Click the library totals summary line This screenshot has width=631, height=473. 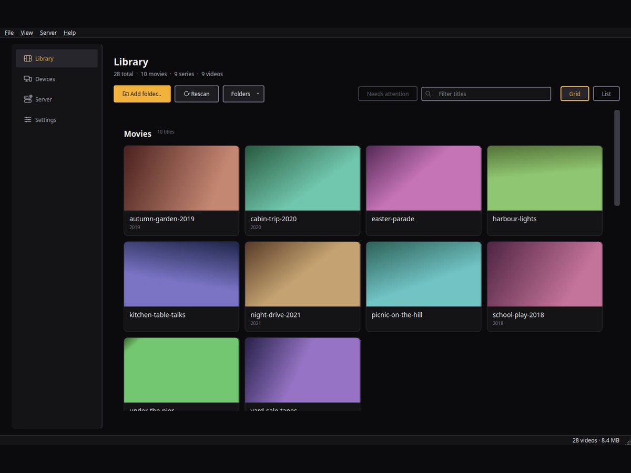[x=168, y=74]
